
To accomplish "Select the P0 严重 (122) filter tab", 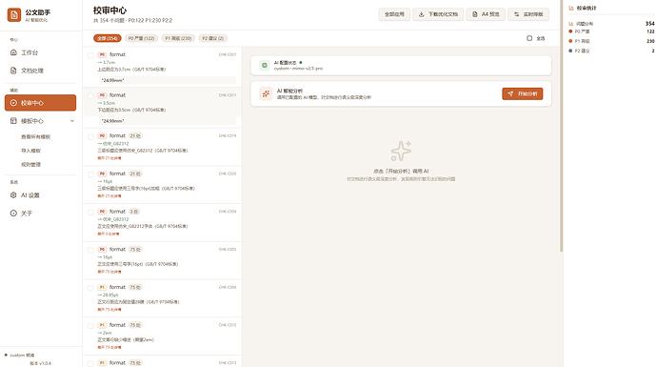I will tap(141, 38).
